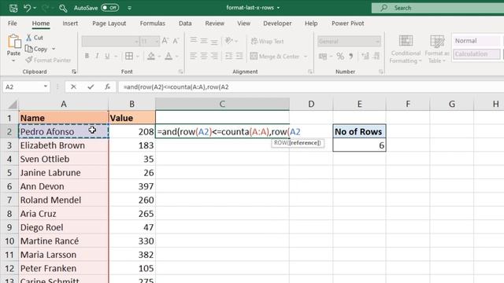Click the Format Painter button
Image resolution: width=504 pixels, height=283 pixels.
48,60
